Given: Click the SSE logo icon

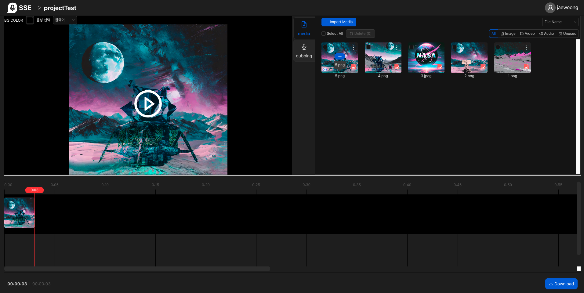Looking at the screenshot, I should pos(12,8).
